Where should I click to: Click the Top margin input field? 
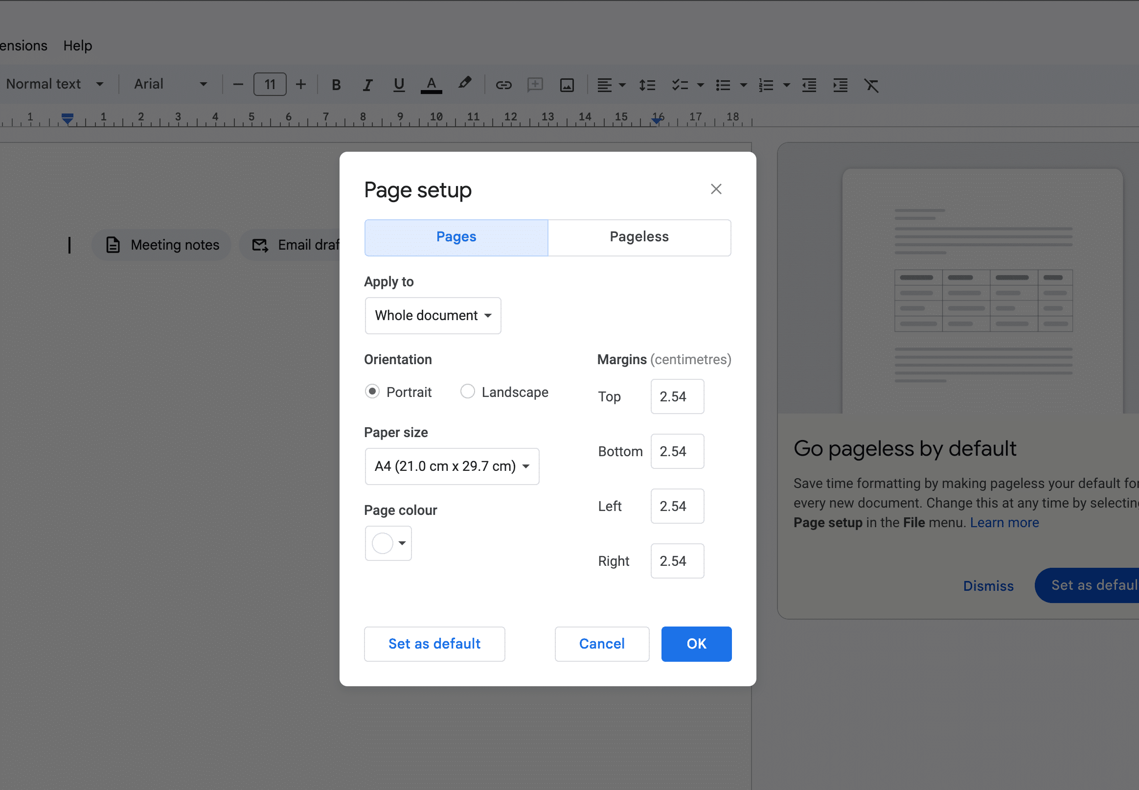pyautogui.click(x=677, y=396)
